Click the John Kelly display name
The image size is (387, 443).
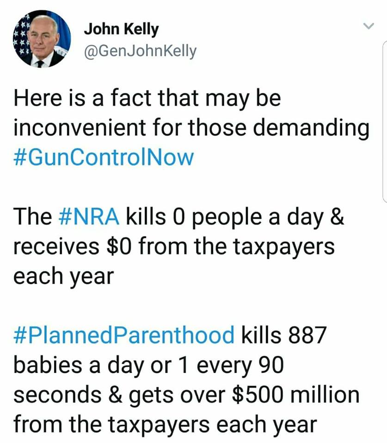[121, 29]
